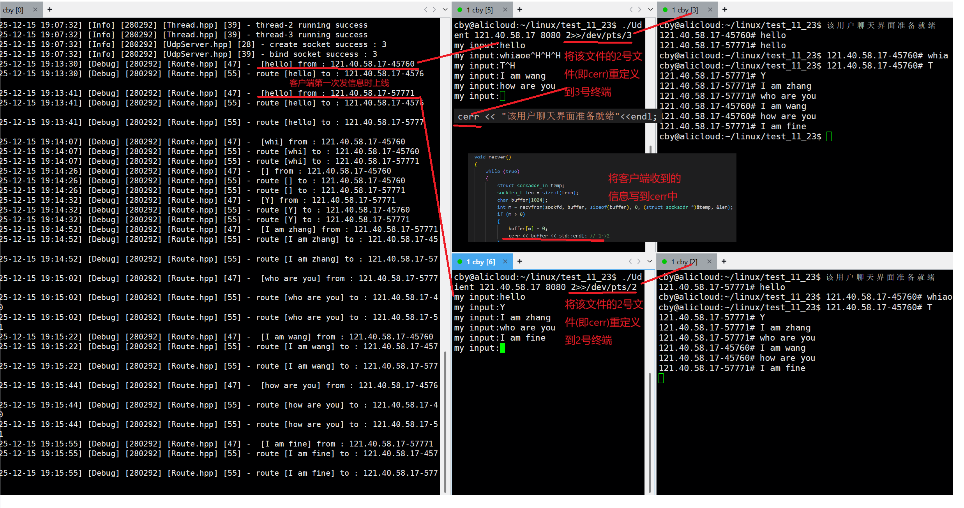Image resolution: width=964 pixels, height=508 pixels.
Task: Expand tab list dropdown in cby [5] pane
Action: [650, 9]
